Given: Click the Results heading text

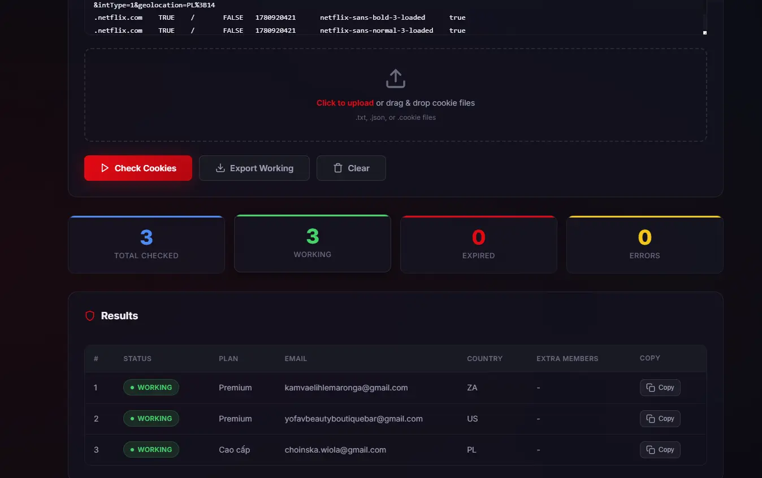Looking at the screenshot, I should point(119,316).
